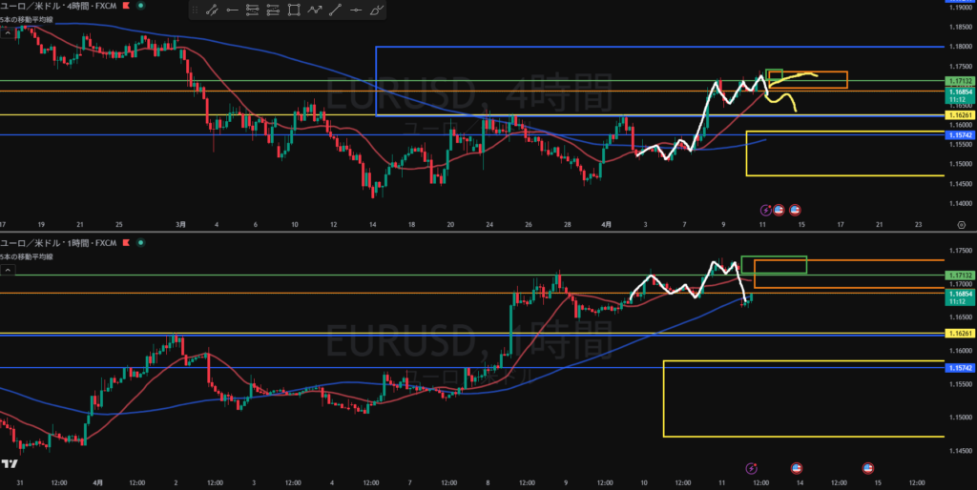This screenshot has width=977, height=490.
Task: Toggle the red flag on the 1時間 chart
Action: (126, 244)
